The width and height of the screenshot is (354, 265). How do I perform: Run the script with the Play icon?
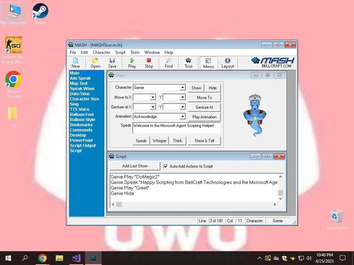pos(132,63)
